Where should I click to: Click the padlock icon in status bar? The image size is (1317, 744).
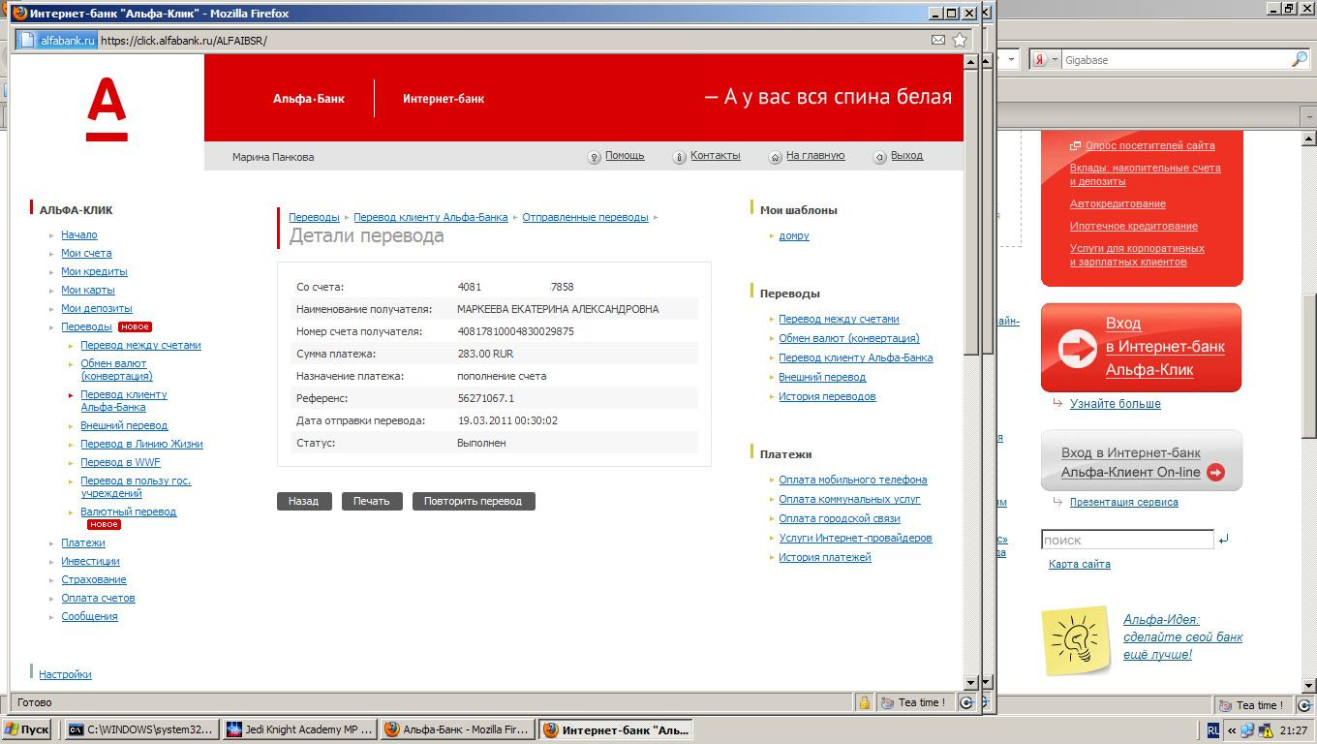pyautogui.click(x=864, y=702)
